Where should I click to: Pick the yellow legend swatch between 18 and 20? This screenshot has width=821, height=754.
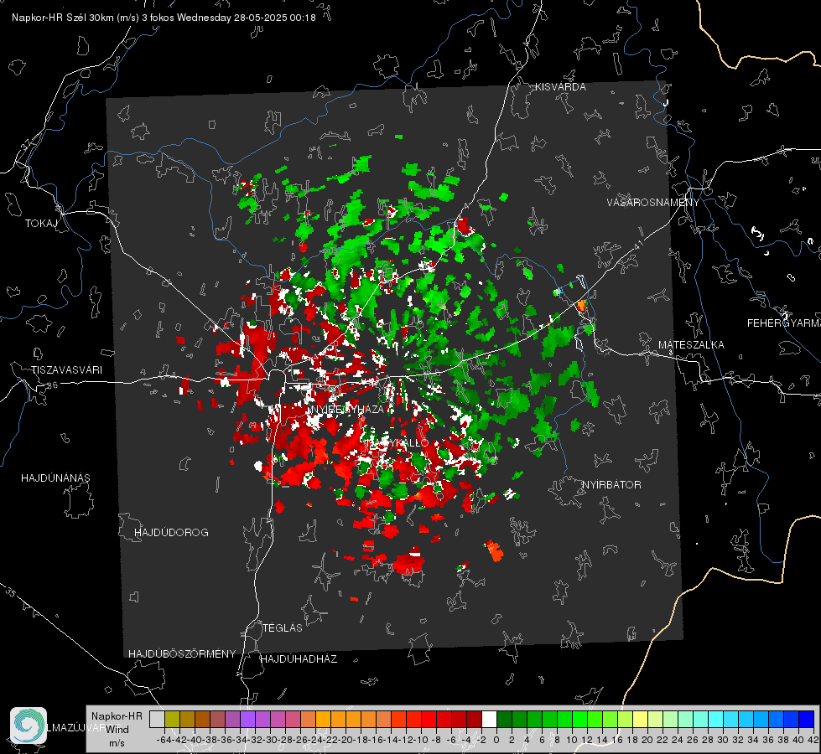641,719
